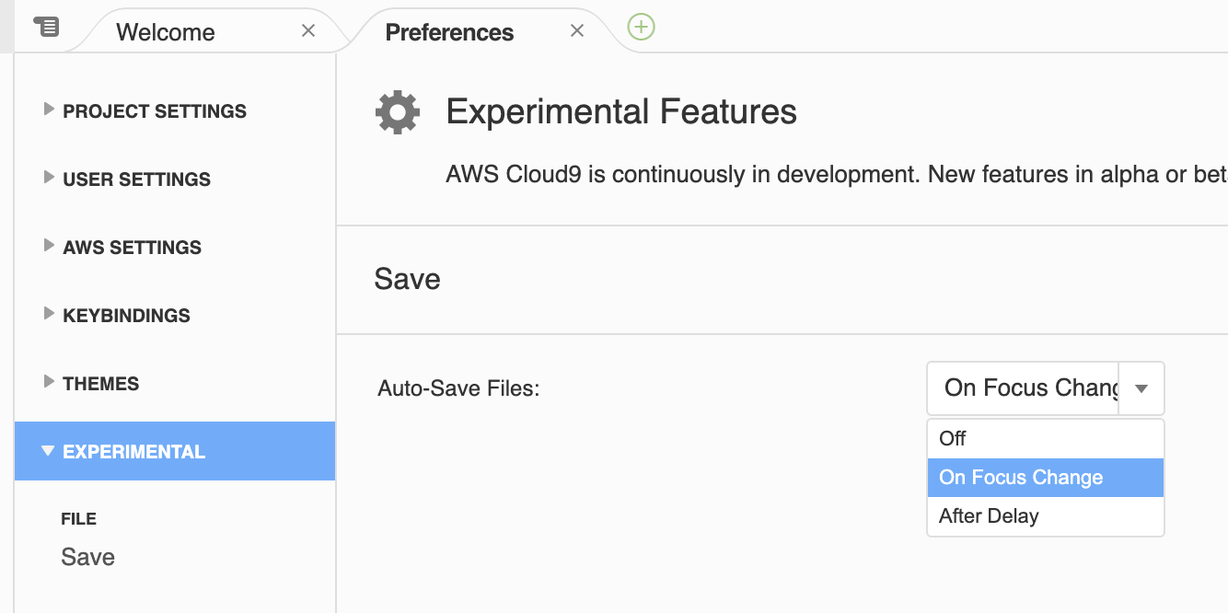
Task: Choose Off in the auto-save list
Action: (x=953, y=439)
